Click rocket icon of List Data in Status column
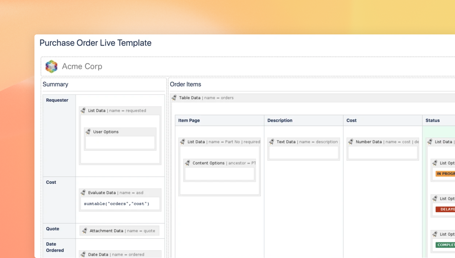 [x=430, y=142]
